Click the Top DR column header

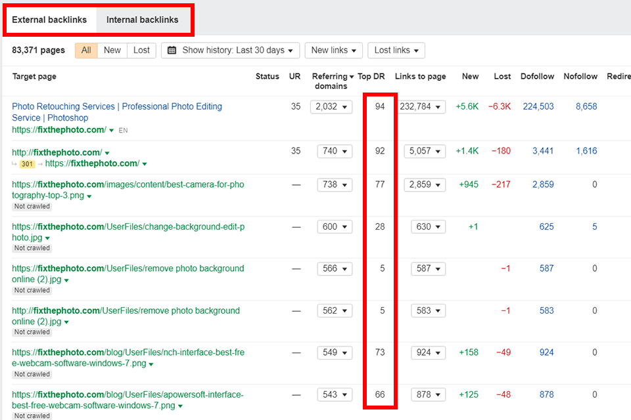371,77
